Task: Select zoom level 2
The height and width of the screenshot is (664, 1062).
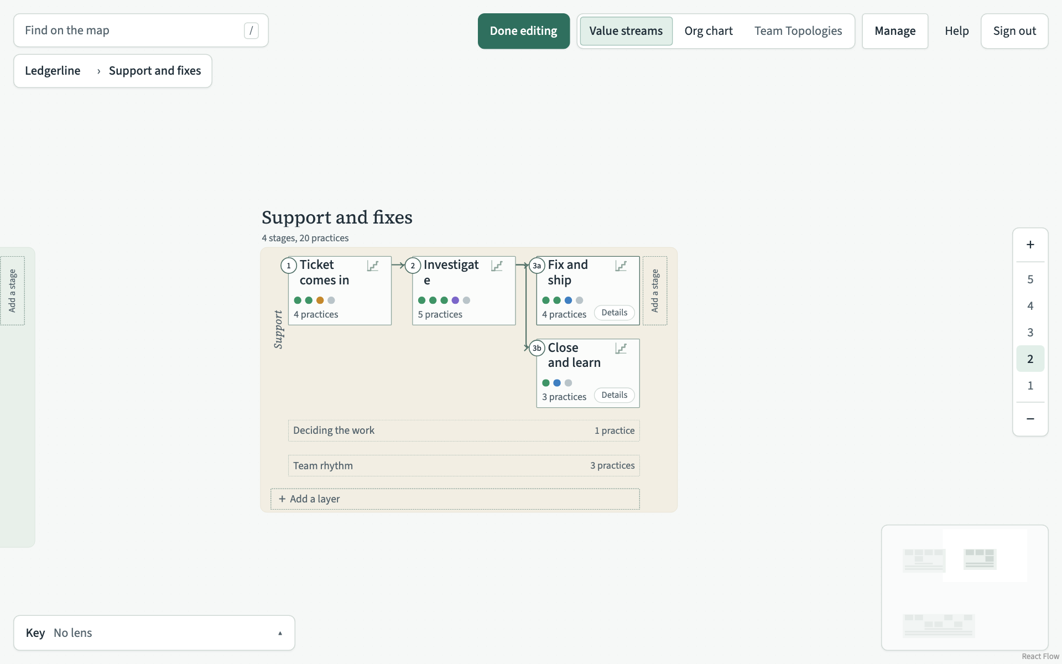Action: (x=1030, y=359)
